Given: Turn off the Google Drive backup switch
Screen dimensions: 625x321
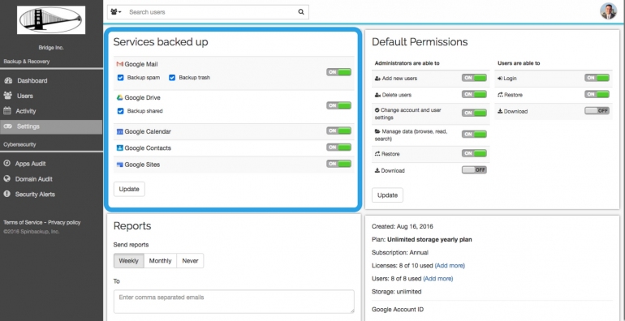Looking at the screenshot, I should [338, 105].
